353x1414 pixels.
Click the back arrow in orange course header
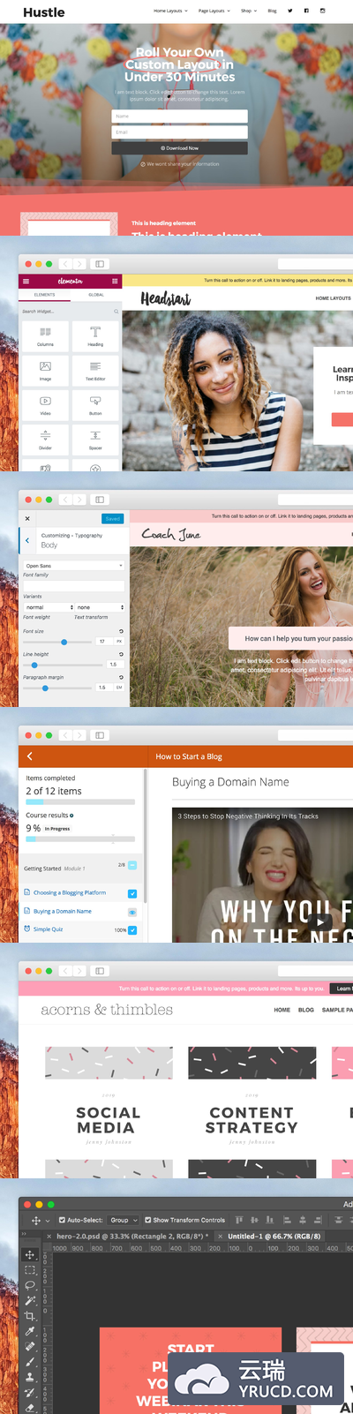(30, 756)
